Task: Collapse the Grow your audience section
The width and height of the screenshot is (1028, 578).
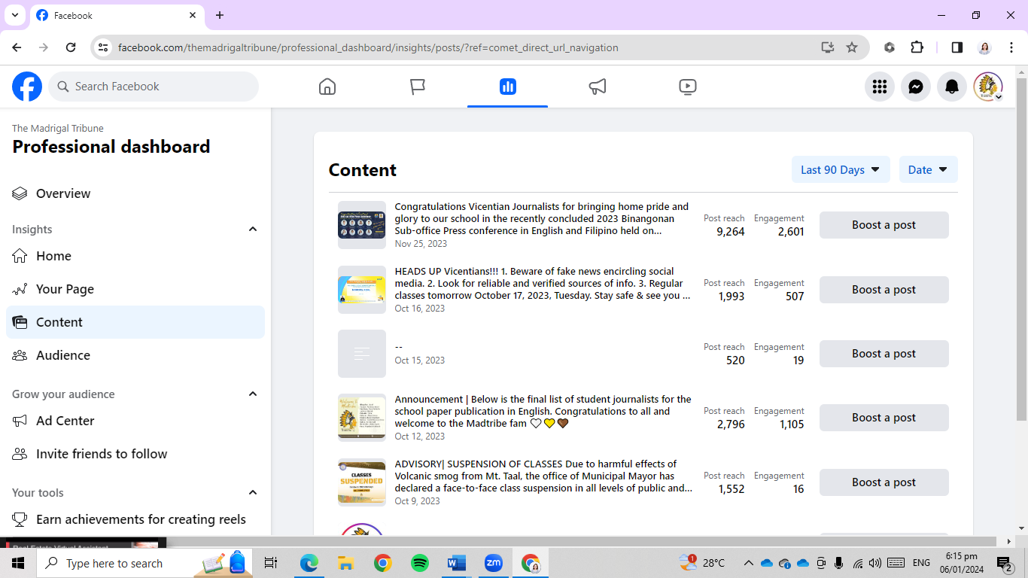Action: [x=253, y=394]
